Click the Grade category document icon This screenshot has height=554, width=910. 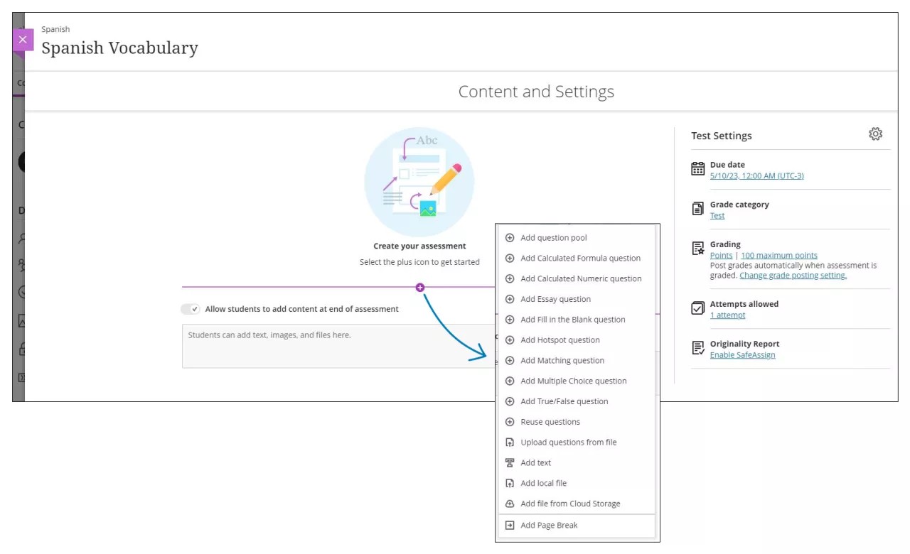click(698, 209)
